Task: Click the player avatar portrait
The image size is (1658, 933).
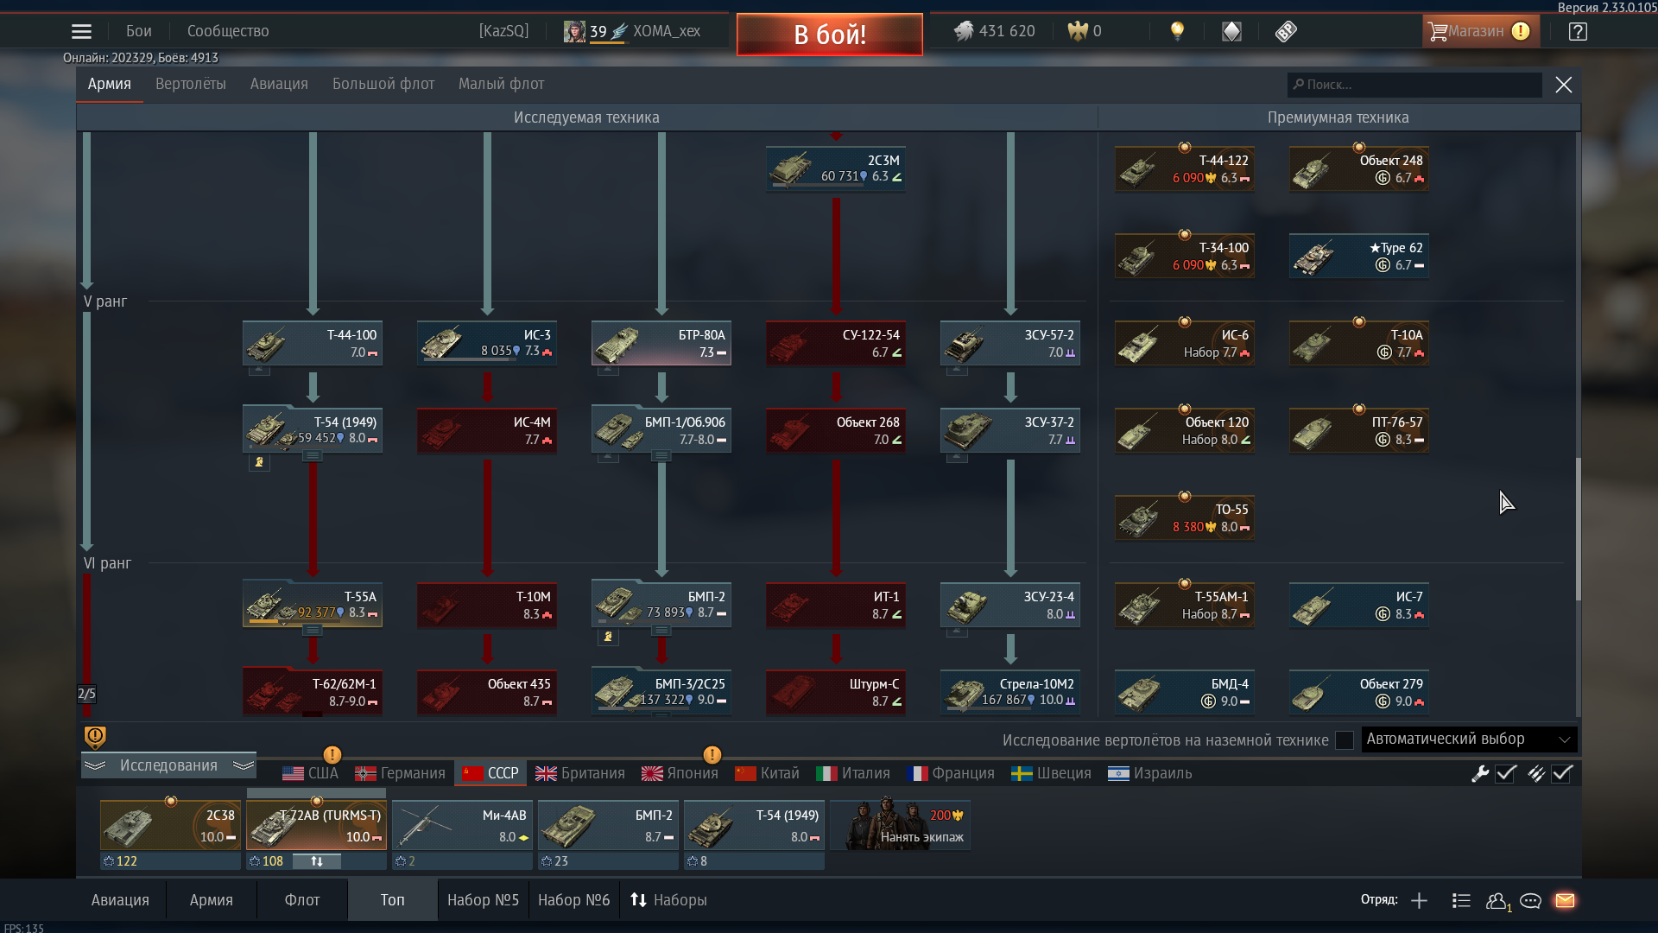Action: coord(574,31)
